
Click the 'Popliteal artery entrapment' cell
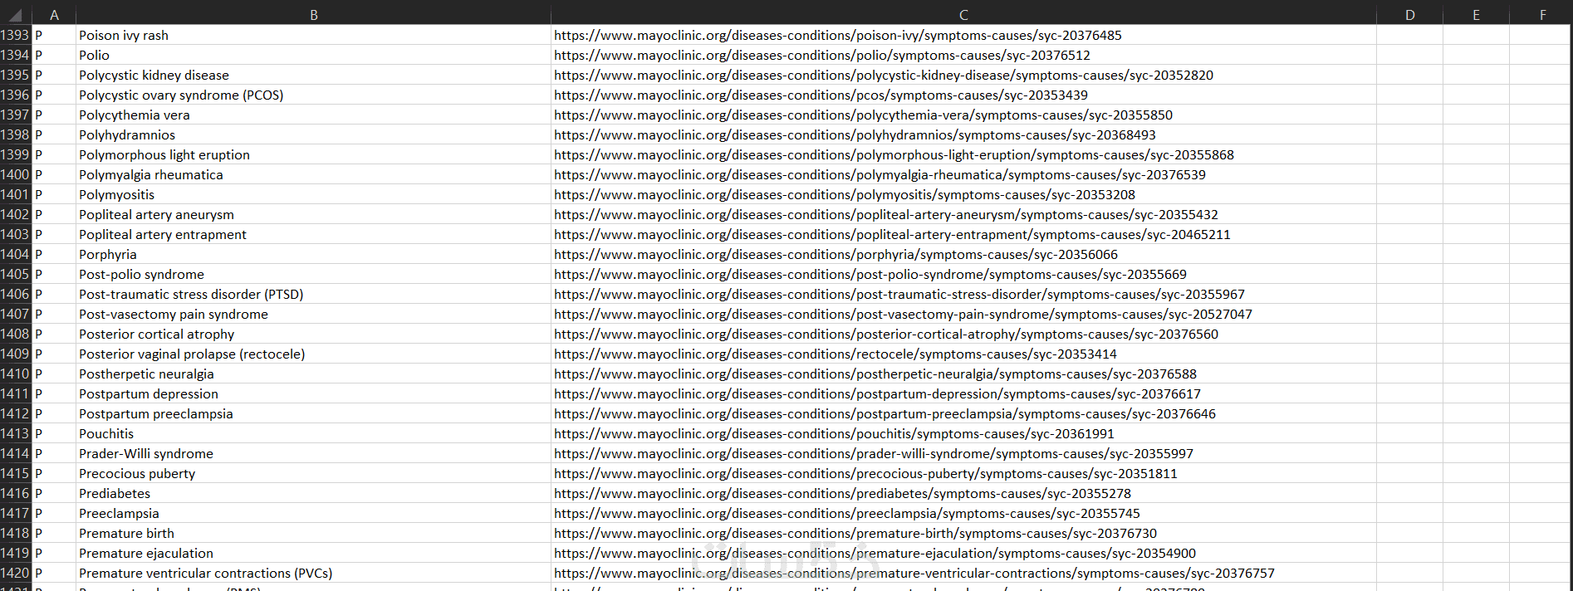tap(313, 234)
